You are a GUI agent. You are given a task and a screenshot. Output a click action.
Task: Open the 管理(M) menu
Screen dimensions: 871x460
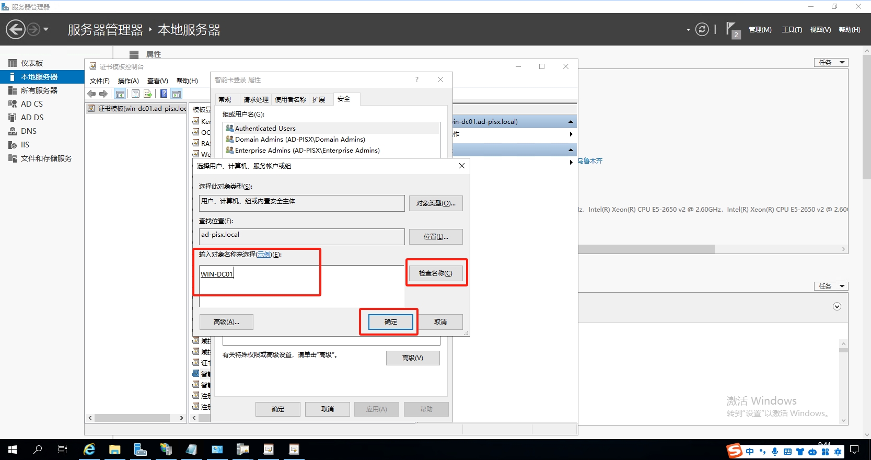pos(760,30)
